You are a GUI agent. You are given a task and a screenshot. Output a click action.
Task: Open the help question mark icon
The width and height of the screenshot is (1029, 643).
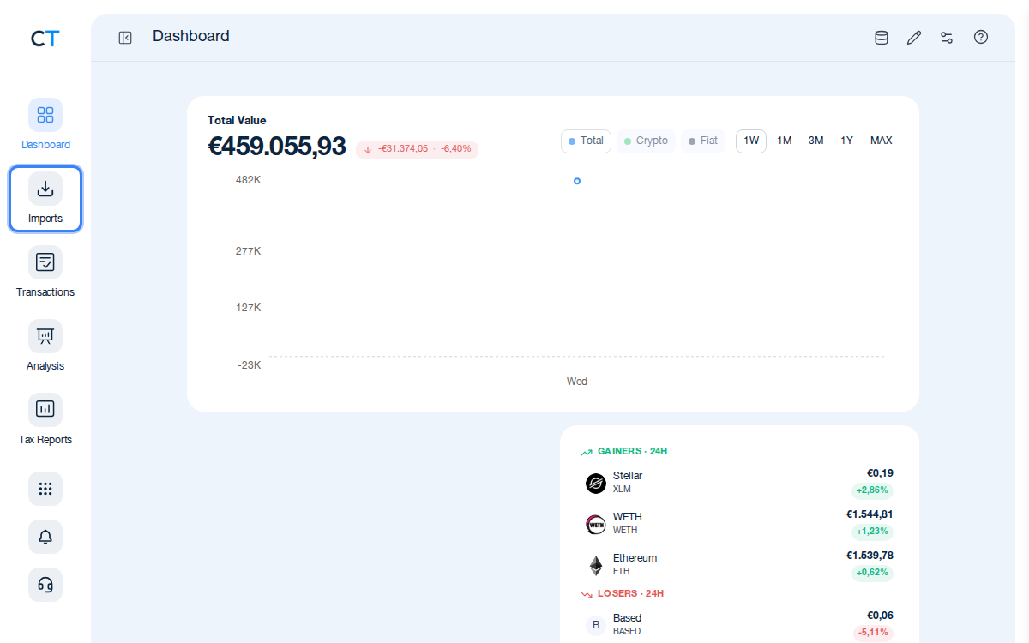981,38
